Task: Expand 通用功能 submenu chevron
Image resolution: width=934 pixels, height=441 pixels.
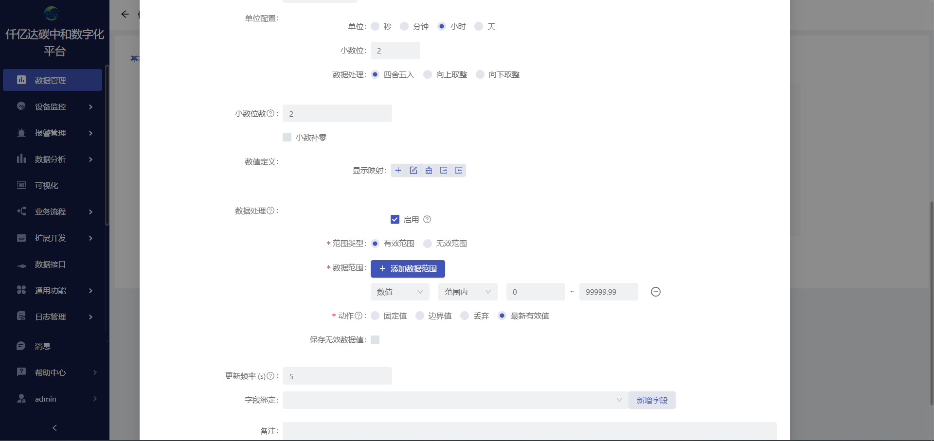Action: tap(90, 290)
